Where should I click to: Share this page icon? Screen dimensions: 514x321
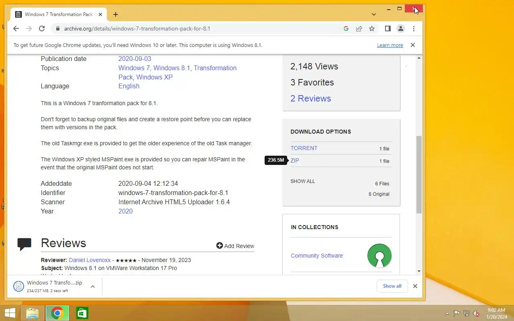tap(359, 28)
